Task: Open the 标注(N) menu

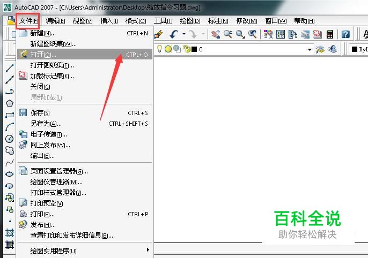Action: pyautogui.click(x=218, y=21)
